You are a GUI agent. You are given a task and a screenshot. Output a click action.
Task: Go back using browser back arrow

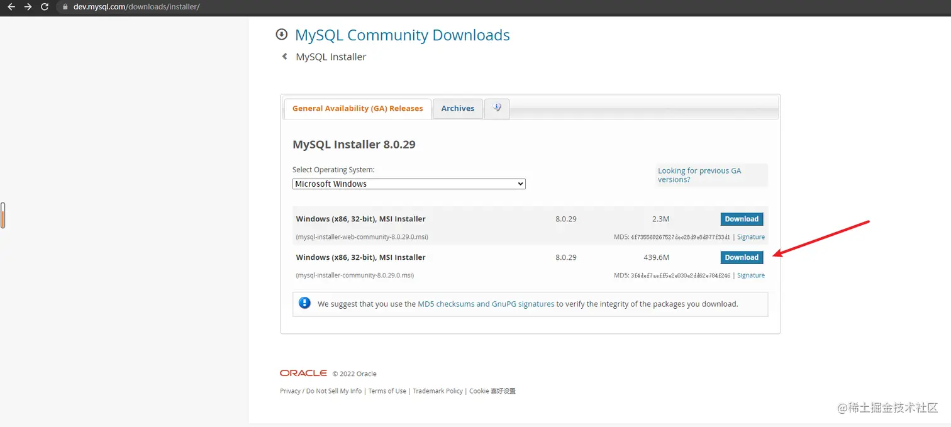tap(11, 7)
